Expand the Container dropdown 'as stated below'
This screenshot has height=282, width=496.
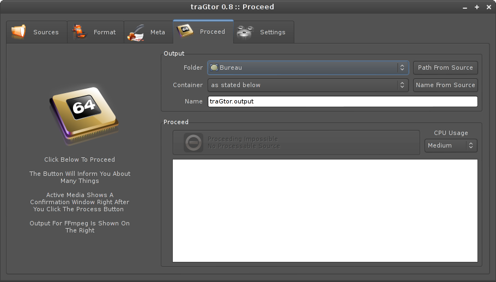(308, 85)
